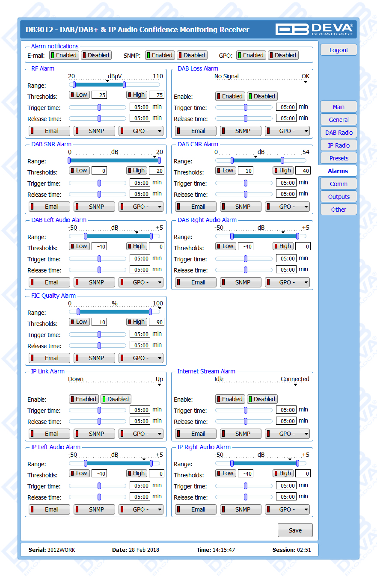This screenshot has width=377, height=577.
Task: Toggle SNMP notification in Internet Stream Alarm
Action: click(x=240, y=434)
